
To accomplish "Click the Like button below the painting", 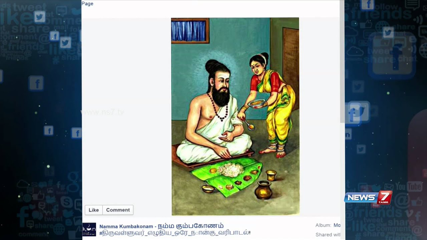I will point(93,210).
